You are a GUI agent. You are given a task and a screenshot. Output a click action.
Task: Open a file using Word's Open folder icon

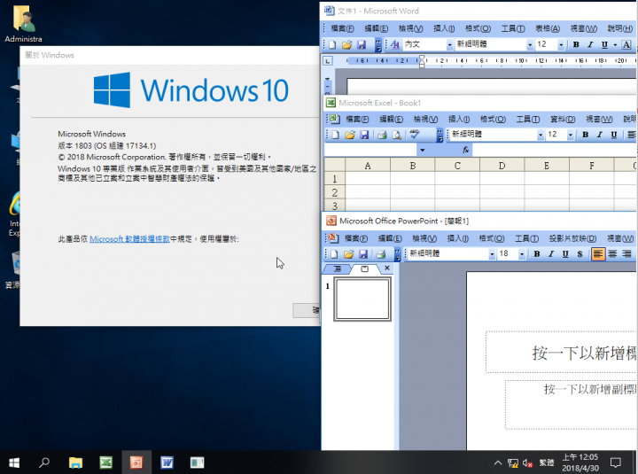coord(346,45)
